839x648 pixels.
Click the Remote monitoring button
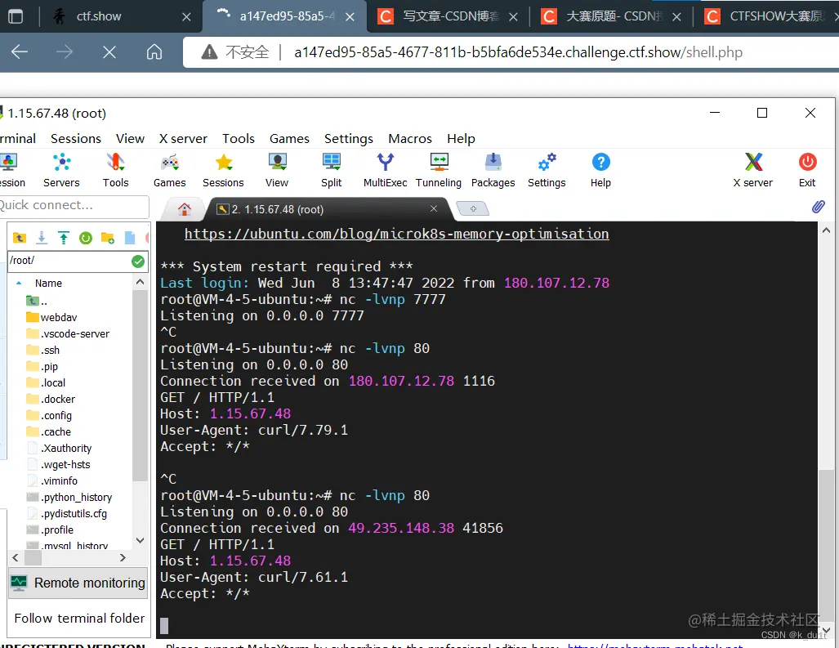(78, 583)
